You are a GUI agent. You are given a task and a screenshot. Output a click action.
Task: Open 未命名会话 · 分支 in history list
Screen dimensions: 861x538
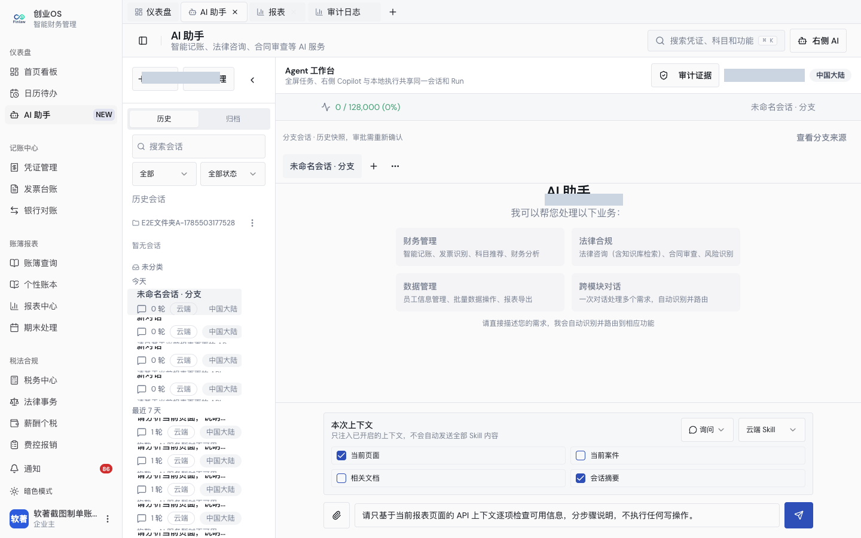184,302
